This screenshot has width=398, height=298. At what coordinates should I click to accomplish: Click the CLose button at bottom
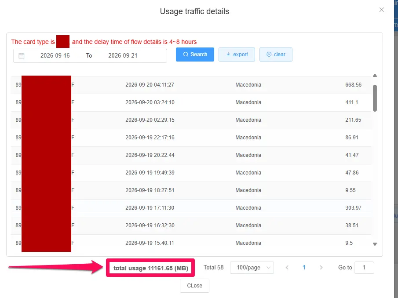point(195,286)
